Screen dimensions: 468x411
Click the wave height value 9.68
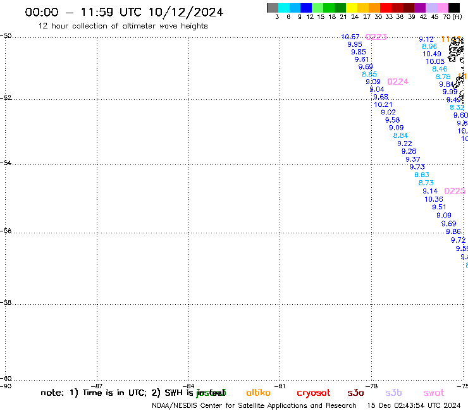(381, 97)
